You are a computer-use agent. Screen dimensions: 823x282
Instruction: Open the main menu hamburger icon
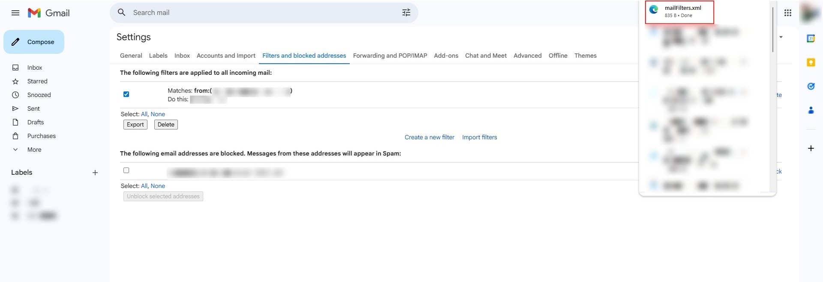tap(15, 13)
